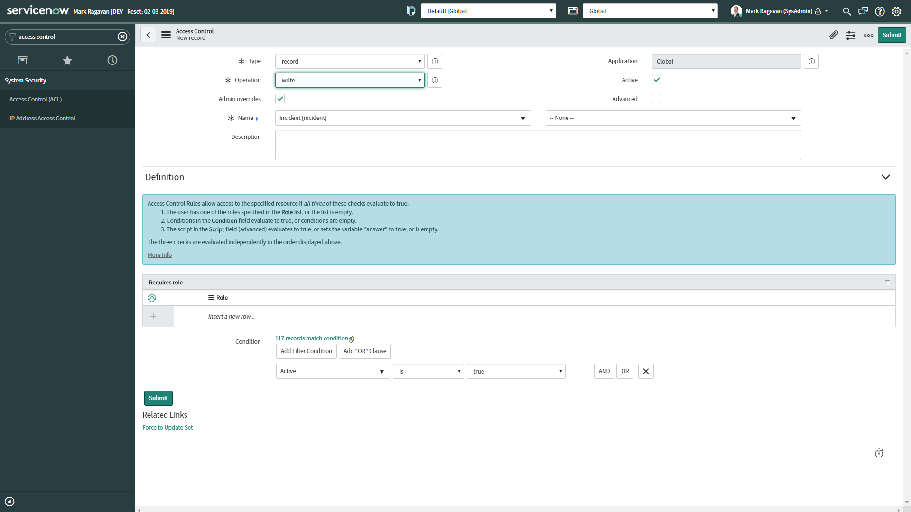Open the form context menu hamburger

[166, 35]
